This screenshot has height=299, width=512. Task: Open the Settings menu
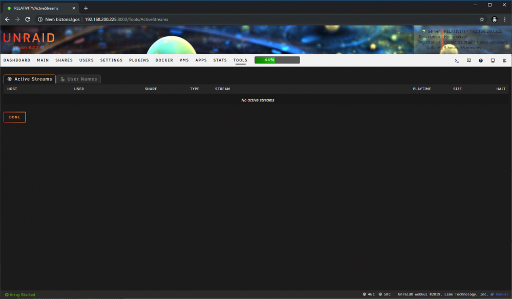coord(111,60)
